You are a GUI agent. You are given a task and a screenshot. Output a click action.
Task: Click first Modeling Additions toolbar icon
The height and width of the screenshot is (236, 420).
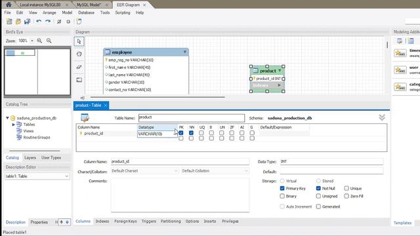(400, 41)
